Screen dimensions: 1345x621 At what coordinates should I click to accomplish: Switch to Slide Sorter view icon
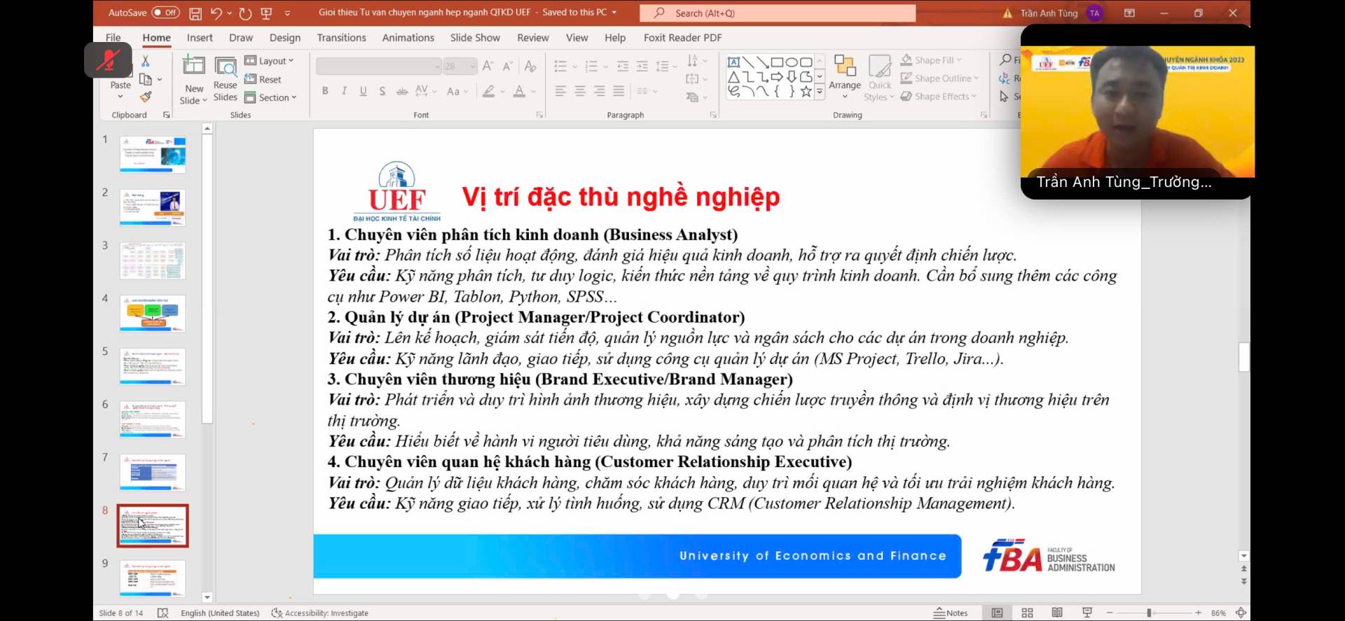click(1027, 613)
